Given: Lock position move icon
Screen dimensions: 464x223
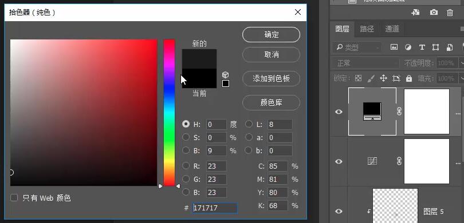Looking at the screenshot, I should (x=383, y=78).
